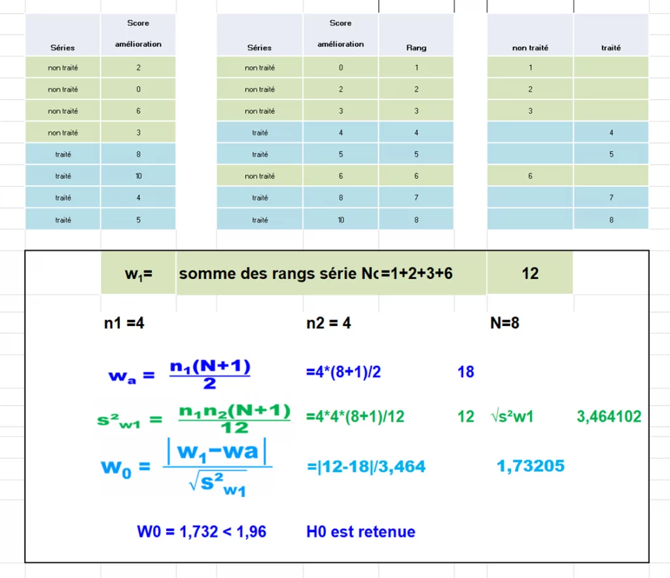Select rank 1 under the rank-split 'non traité' column

[530, 67]
